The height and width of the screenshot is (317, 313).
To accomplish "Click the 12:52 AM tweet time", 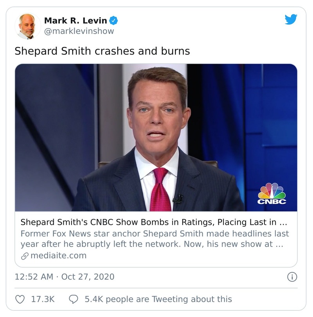I will 34,277.
